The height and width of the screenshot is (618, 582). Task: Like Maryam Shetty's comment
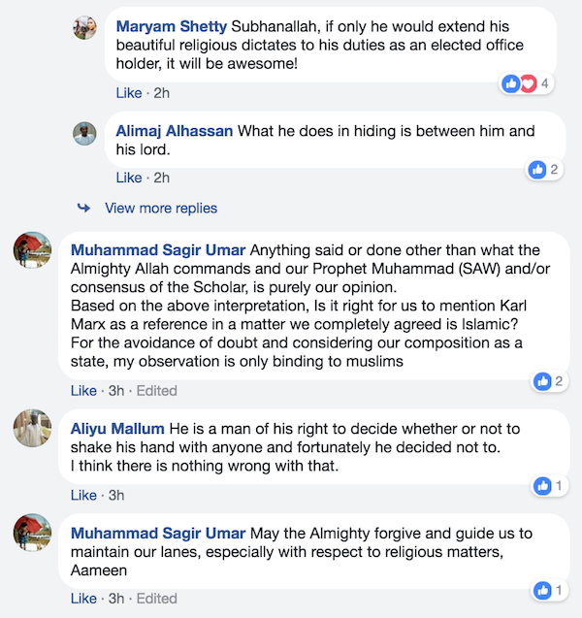pos(129,93)
